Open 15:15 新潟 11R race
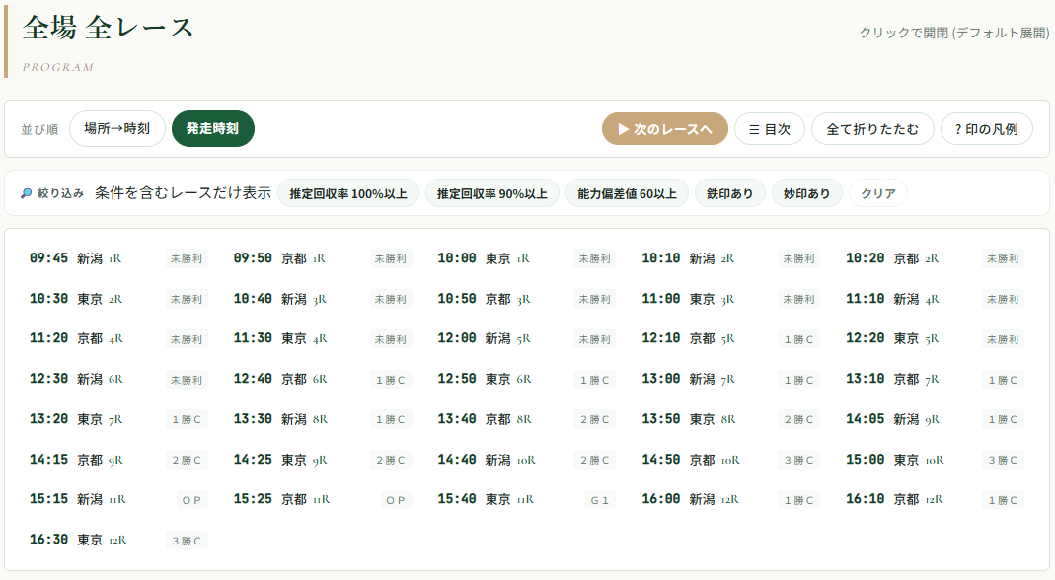The width and height of the screenshot is (1055, 580). [118, 499]
